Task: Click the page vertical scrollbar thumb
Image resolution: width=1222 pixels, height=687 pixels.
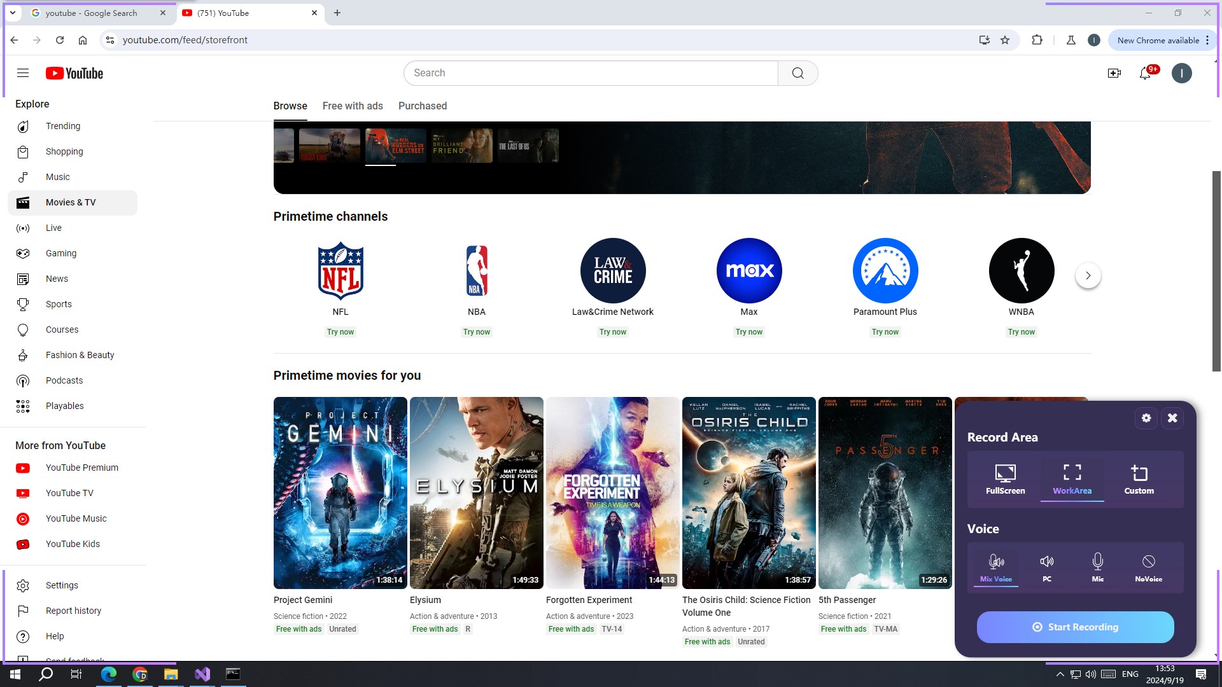Action: (1216, 270)
